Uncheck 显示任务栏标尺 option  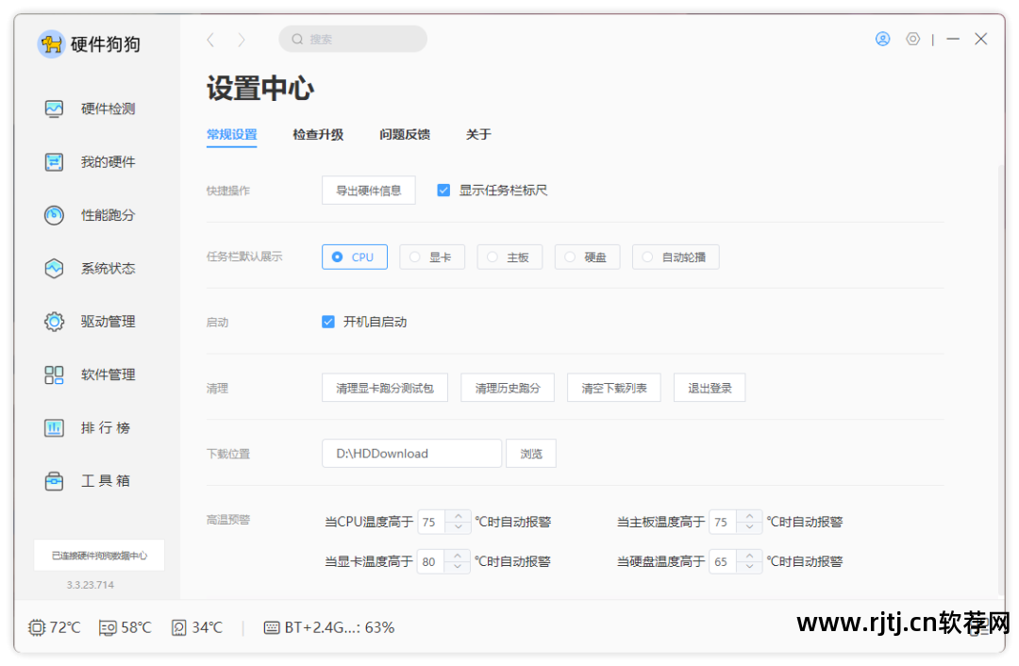[443, 189]
